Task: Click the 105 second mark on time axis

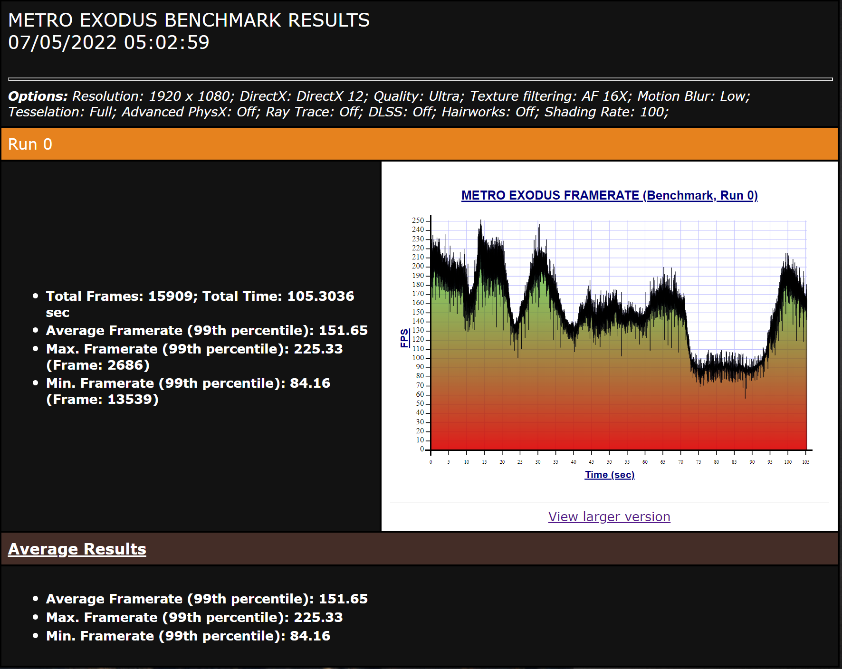Action: [806, 462]
